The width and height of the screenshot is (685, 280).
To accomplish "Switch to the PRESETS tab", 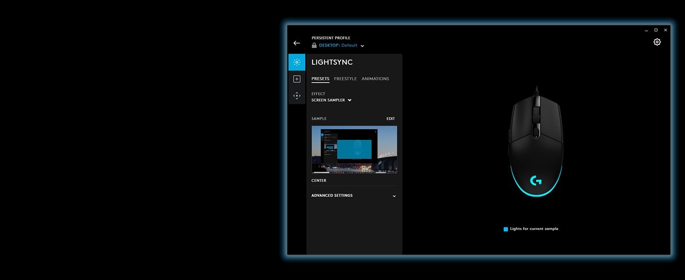I will pos(321,79).
